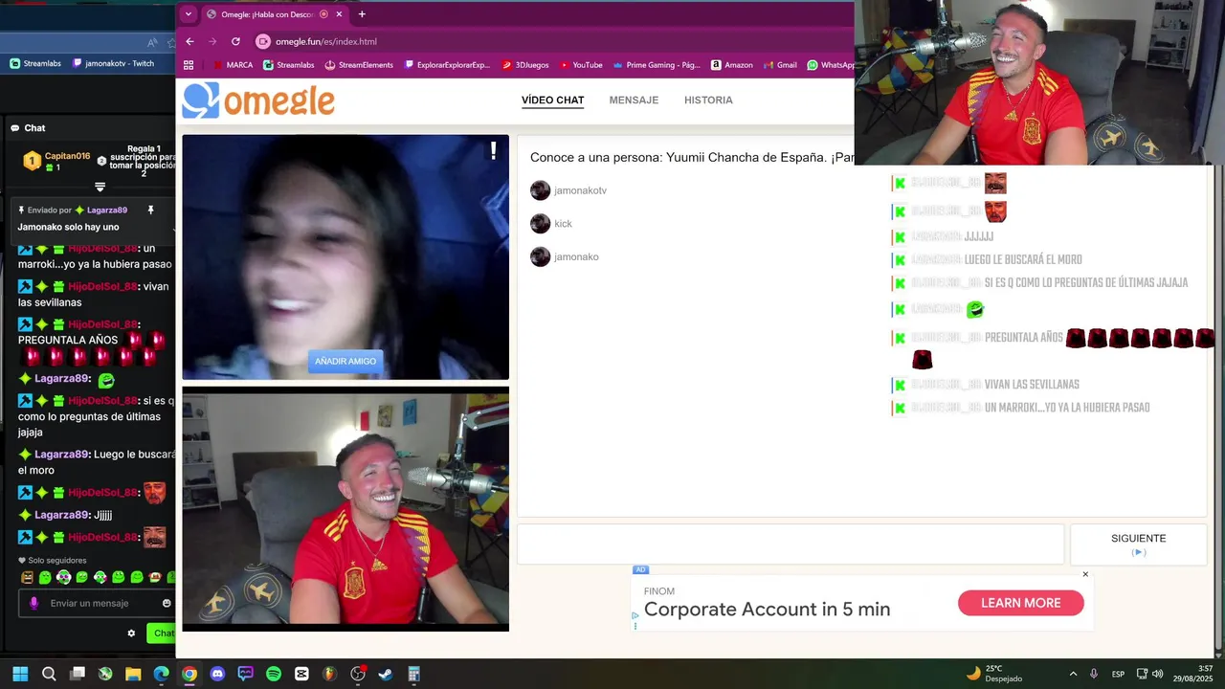Open OBS Studio from the taskbar

pyautogui.click(x=358, y=674)
